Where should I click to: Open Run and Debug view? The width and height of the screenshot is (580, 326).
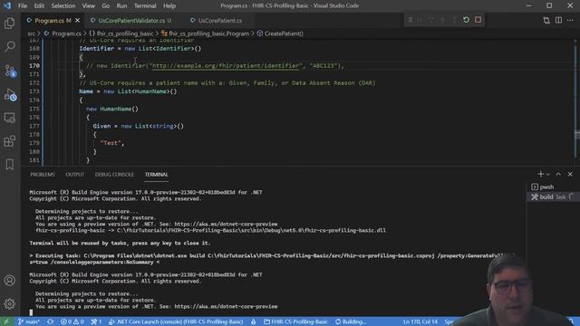point(10,94)
